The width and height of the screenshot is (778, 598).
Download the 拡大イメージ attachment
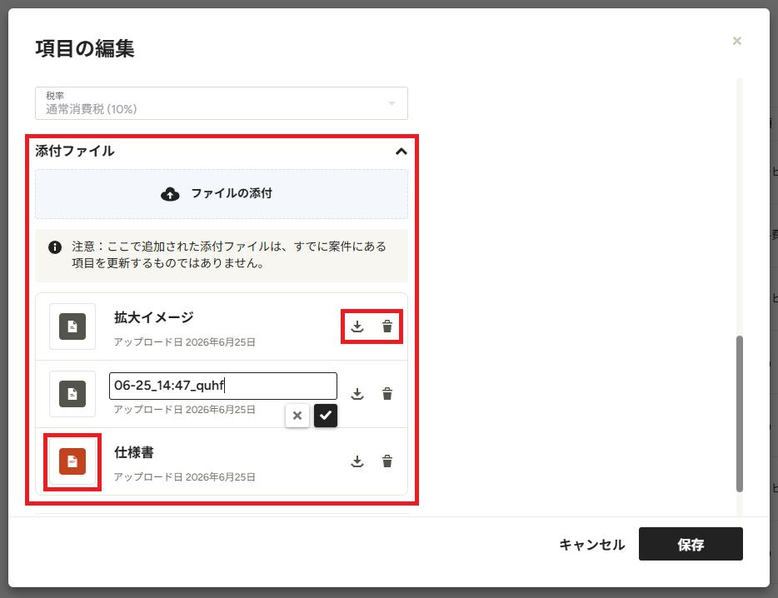(x=357, y=326)
